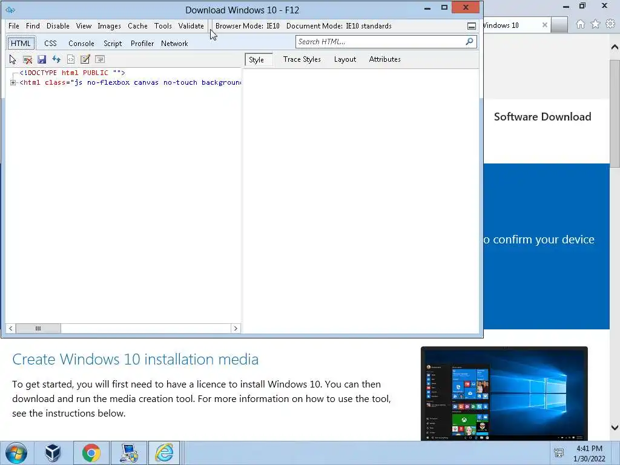
Task: Click the Create Windows 10 installation media heading
Action: tap(135, 360)
